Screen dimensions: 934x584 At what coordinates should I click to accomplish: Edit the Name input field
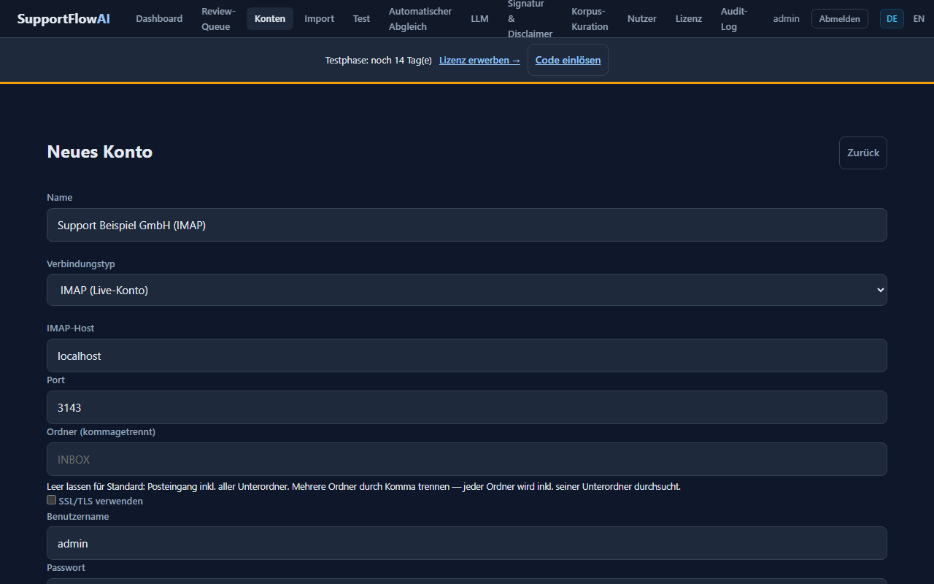[x=467, y=225]
